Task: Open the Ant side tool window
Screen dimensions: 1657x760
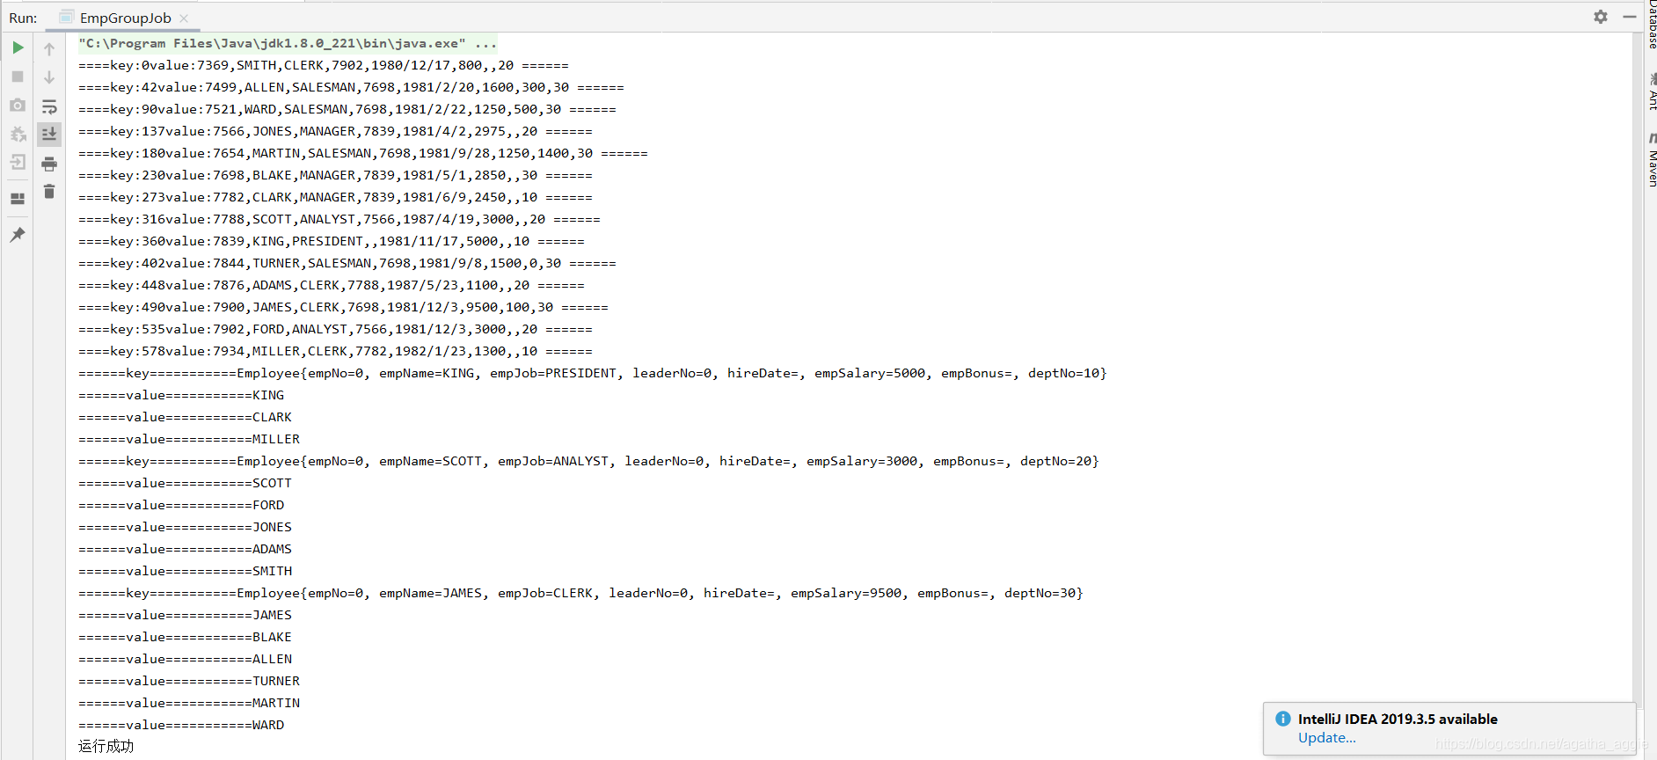Action: 1652,91
